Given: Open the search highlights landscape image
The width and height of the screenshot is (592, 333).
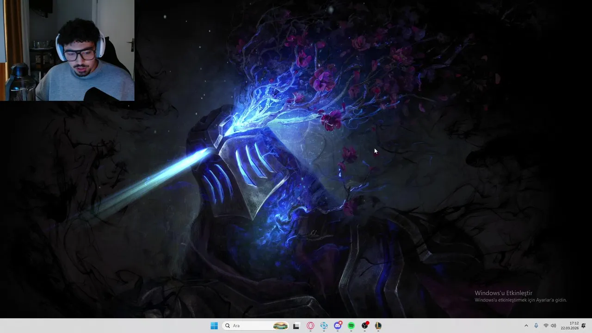Looking at the screenshot, I should point(280,326).
